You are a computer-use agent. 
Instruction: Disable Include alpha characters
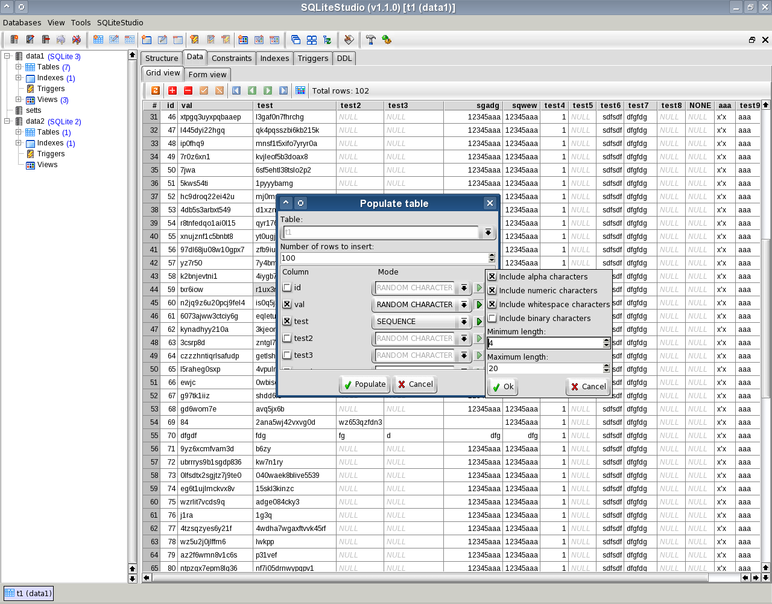pos(492,276)
